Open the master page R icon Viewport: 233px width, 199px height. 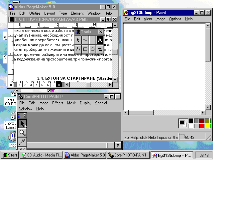(x=11, y=84)
